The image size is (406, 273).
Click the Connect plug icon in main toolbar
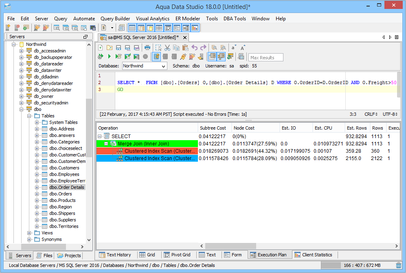[37, 28]
